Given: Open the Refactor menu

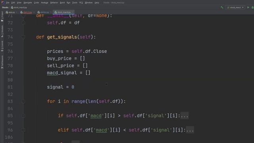Looking at the screenshot, I should [54, 3].
